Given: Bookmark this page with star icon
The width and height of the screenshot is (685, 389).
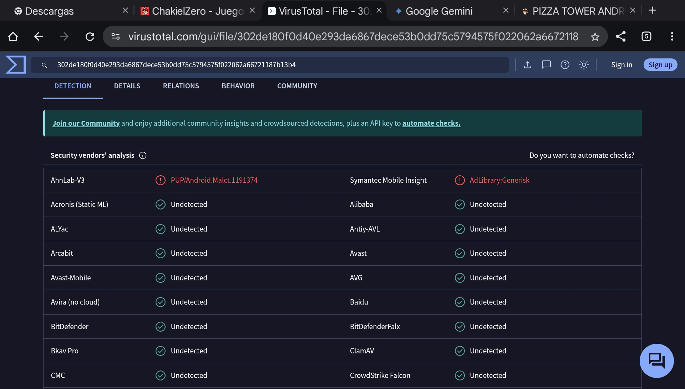Looking at the screenshot, I should (595, 37).
